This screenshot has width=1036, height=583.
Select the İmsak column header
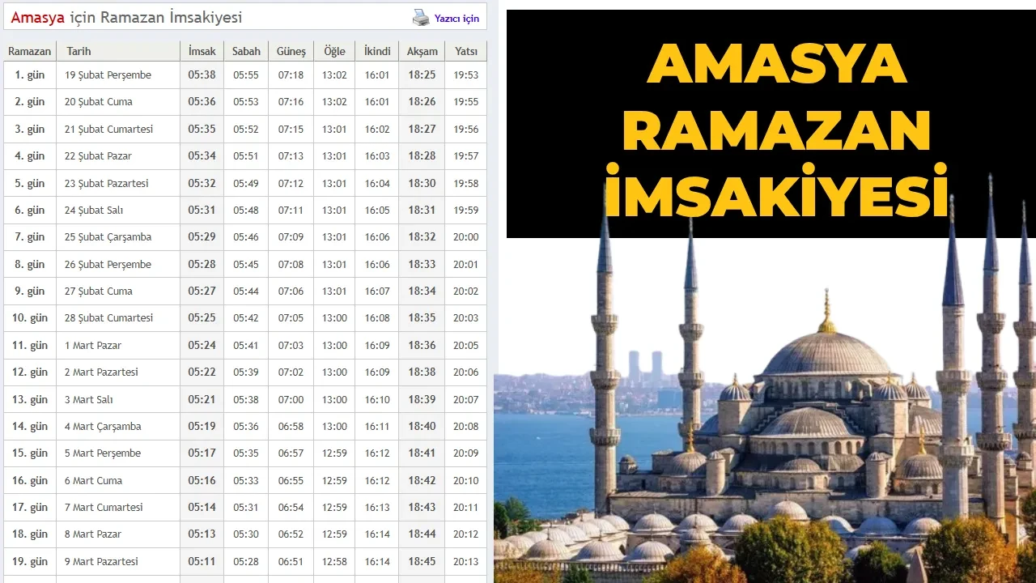[x=201, y=50]
